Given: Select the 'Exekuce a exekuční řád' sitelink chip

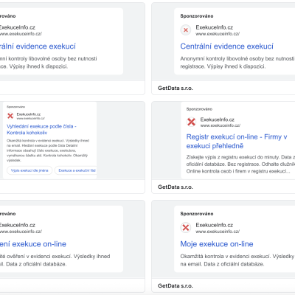Looking at the screenshot, I should pos(76,170).
